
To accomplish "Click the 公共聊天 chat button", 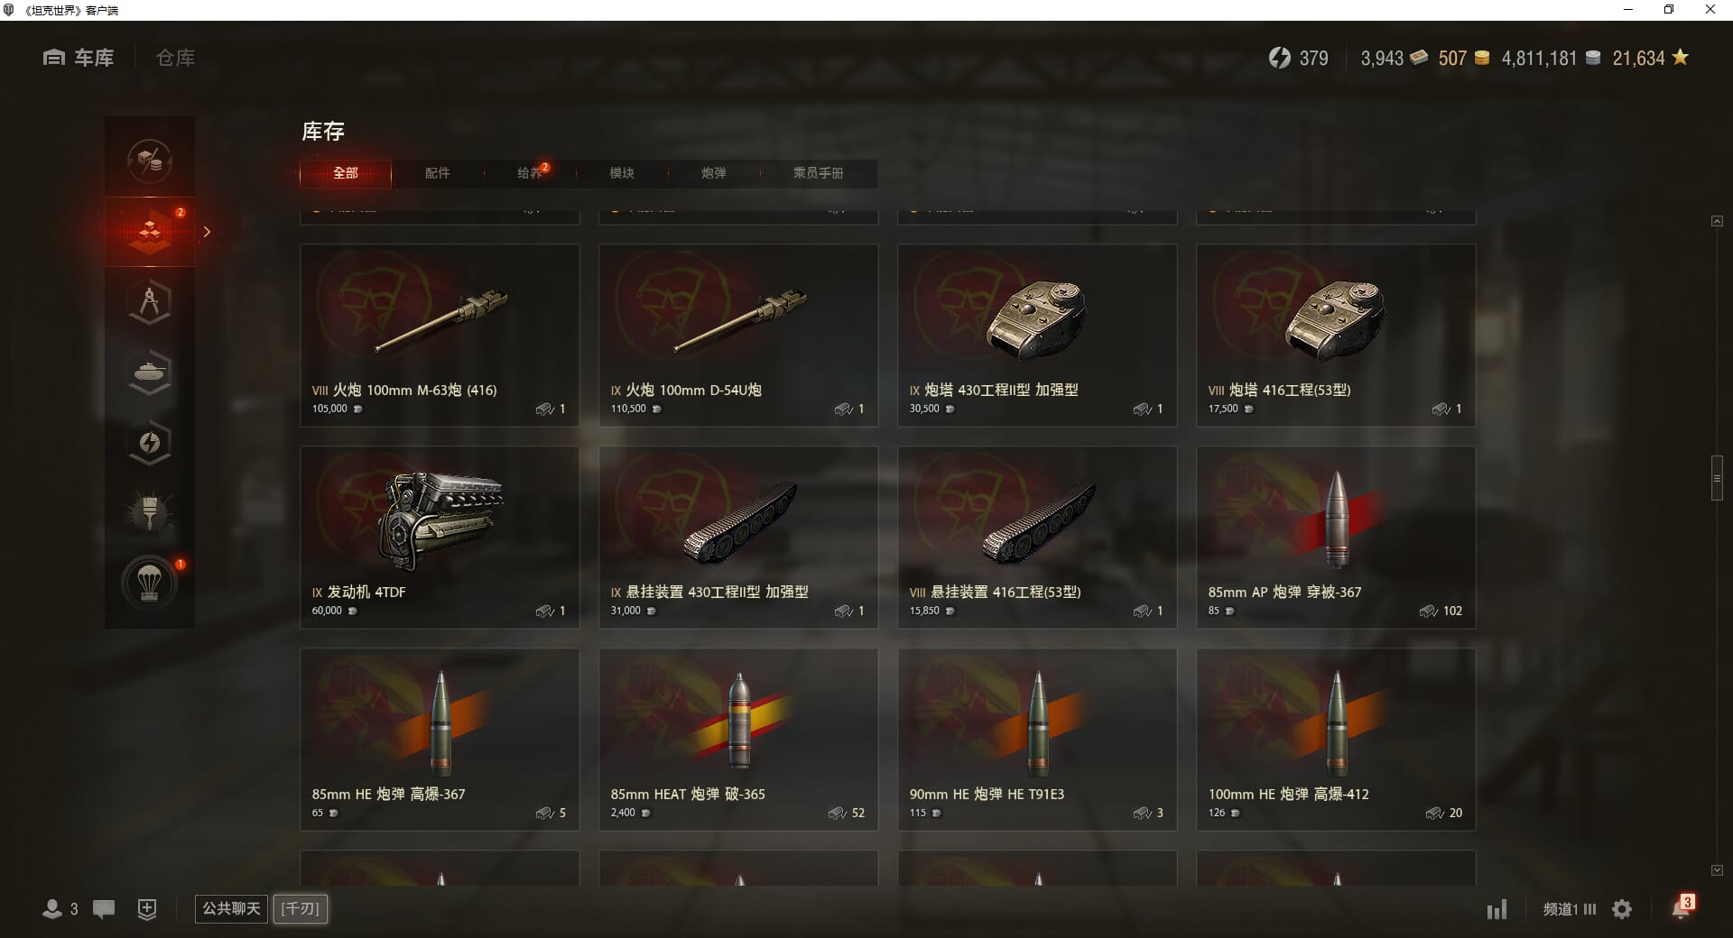I will point(231,908).
